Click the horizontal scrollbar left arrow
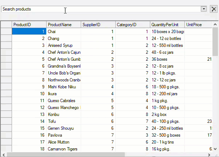This screenshot has width=219, height=157. tap(3, 154)
